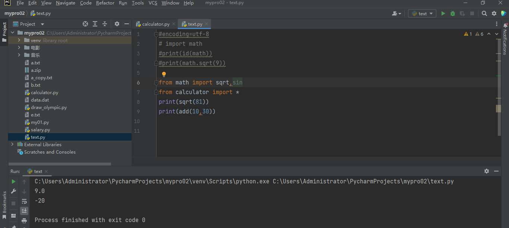Toggle Soft-Wrap in Run console

click(24, 201)
